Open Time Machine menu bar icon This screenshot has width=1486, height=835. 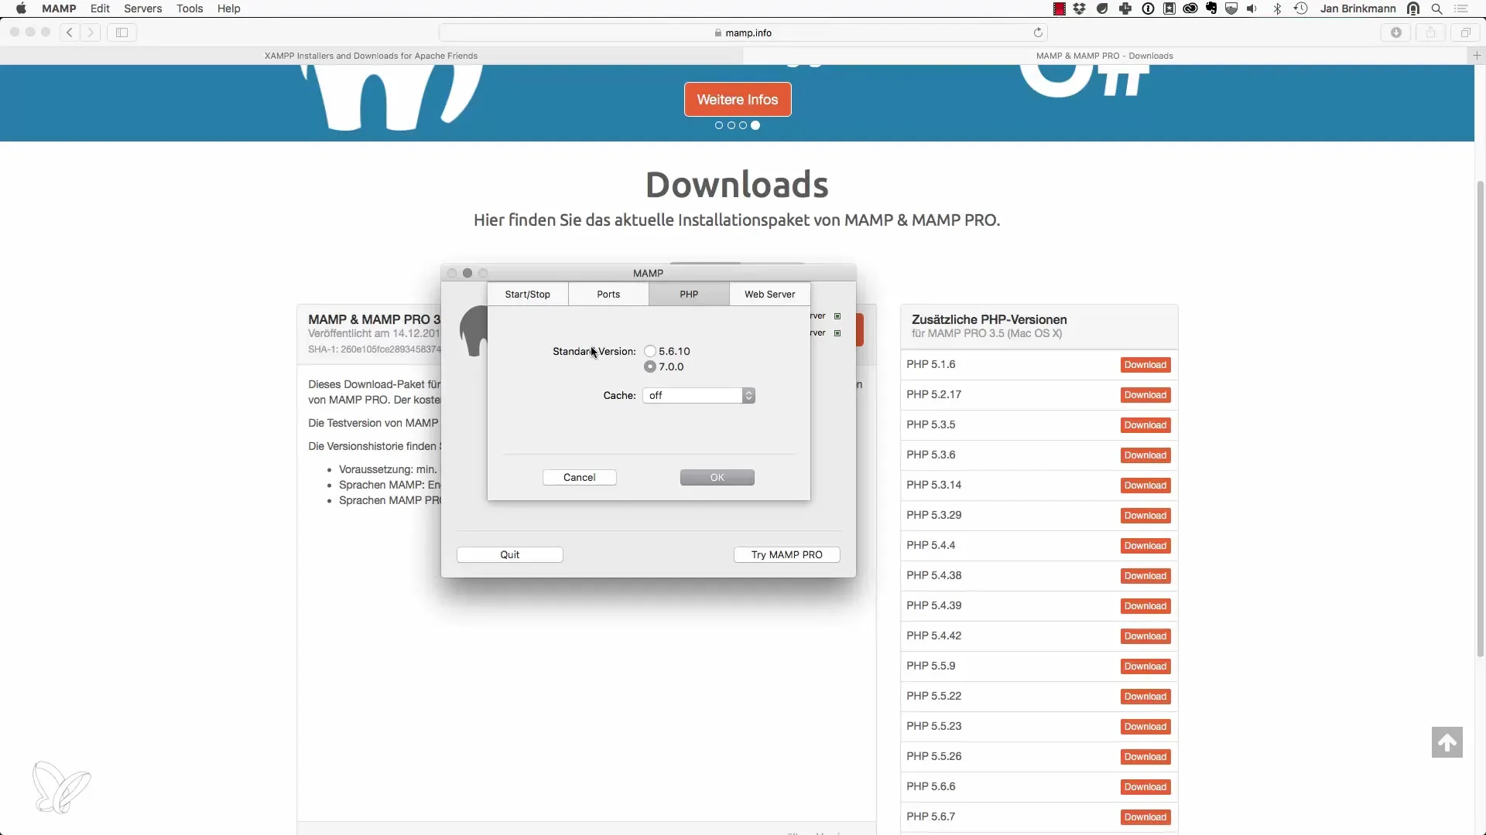1301,9
